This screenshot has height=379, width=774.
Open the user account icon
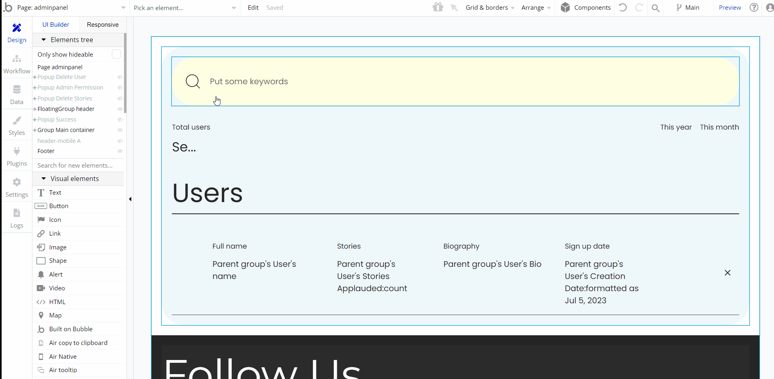tap(770, 7)
